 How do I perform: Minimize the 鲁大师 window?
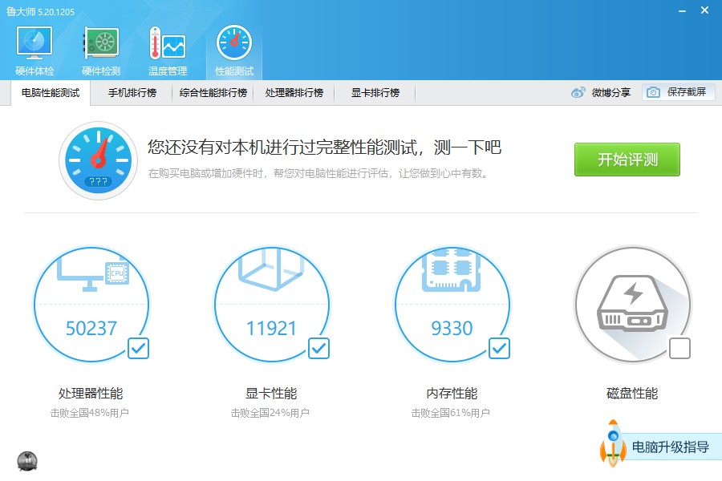pos(683,10)
